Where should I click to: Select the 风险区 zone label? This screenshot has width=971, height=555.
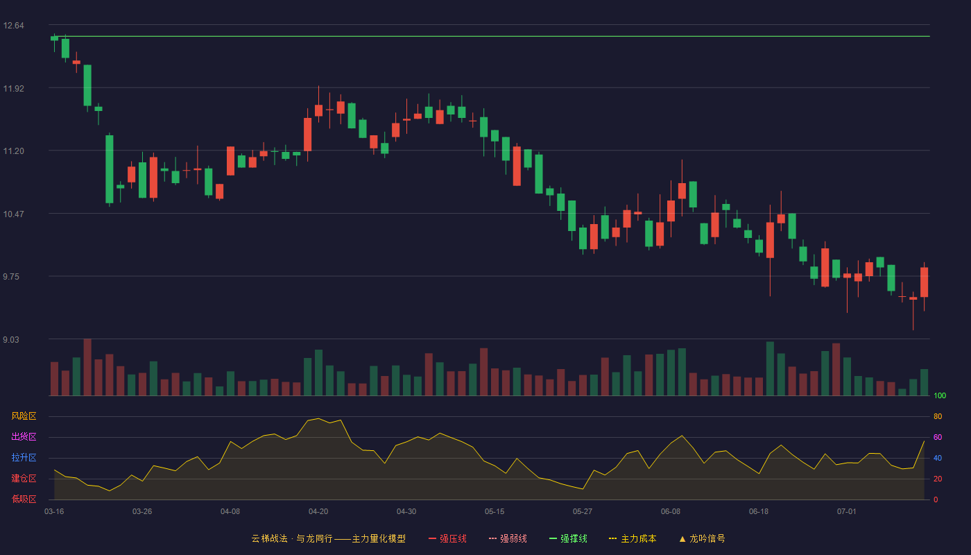click(x=24, y=416)
